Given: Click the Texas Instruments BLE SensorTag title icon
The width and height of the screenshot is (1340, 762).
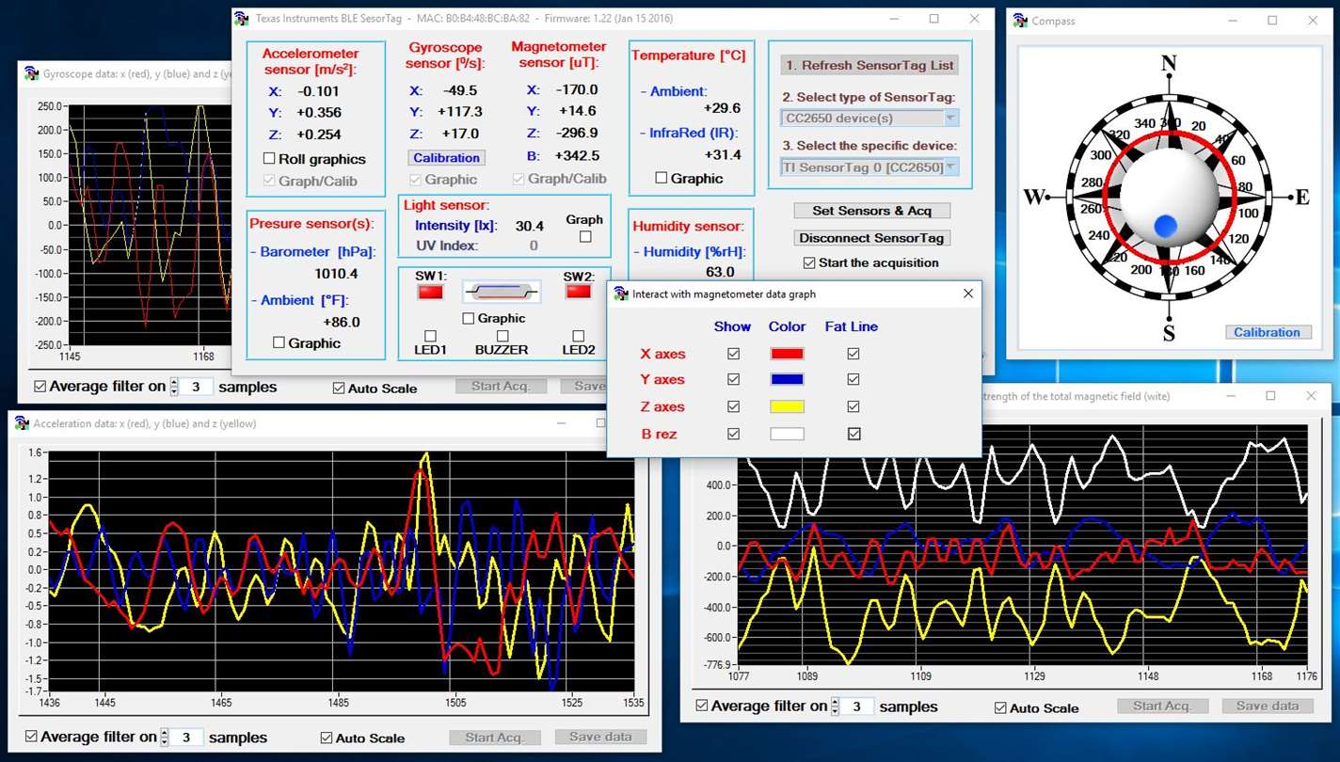Looking at the screenshot, I should tap(242, 19).
